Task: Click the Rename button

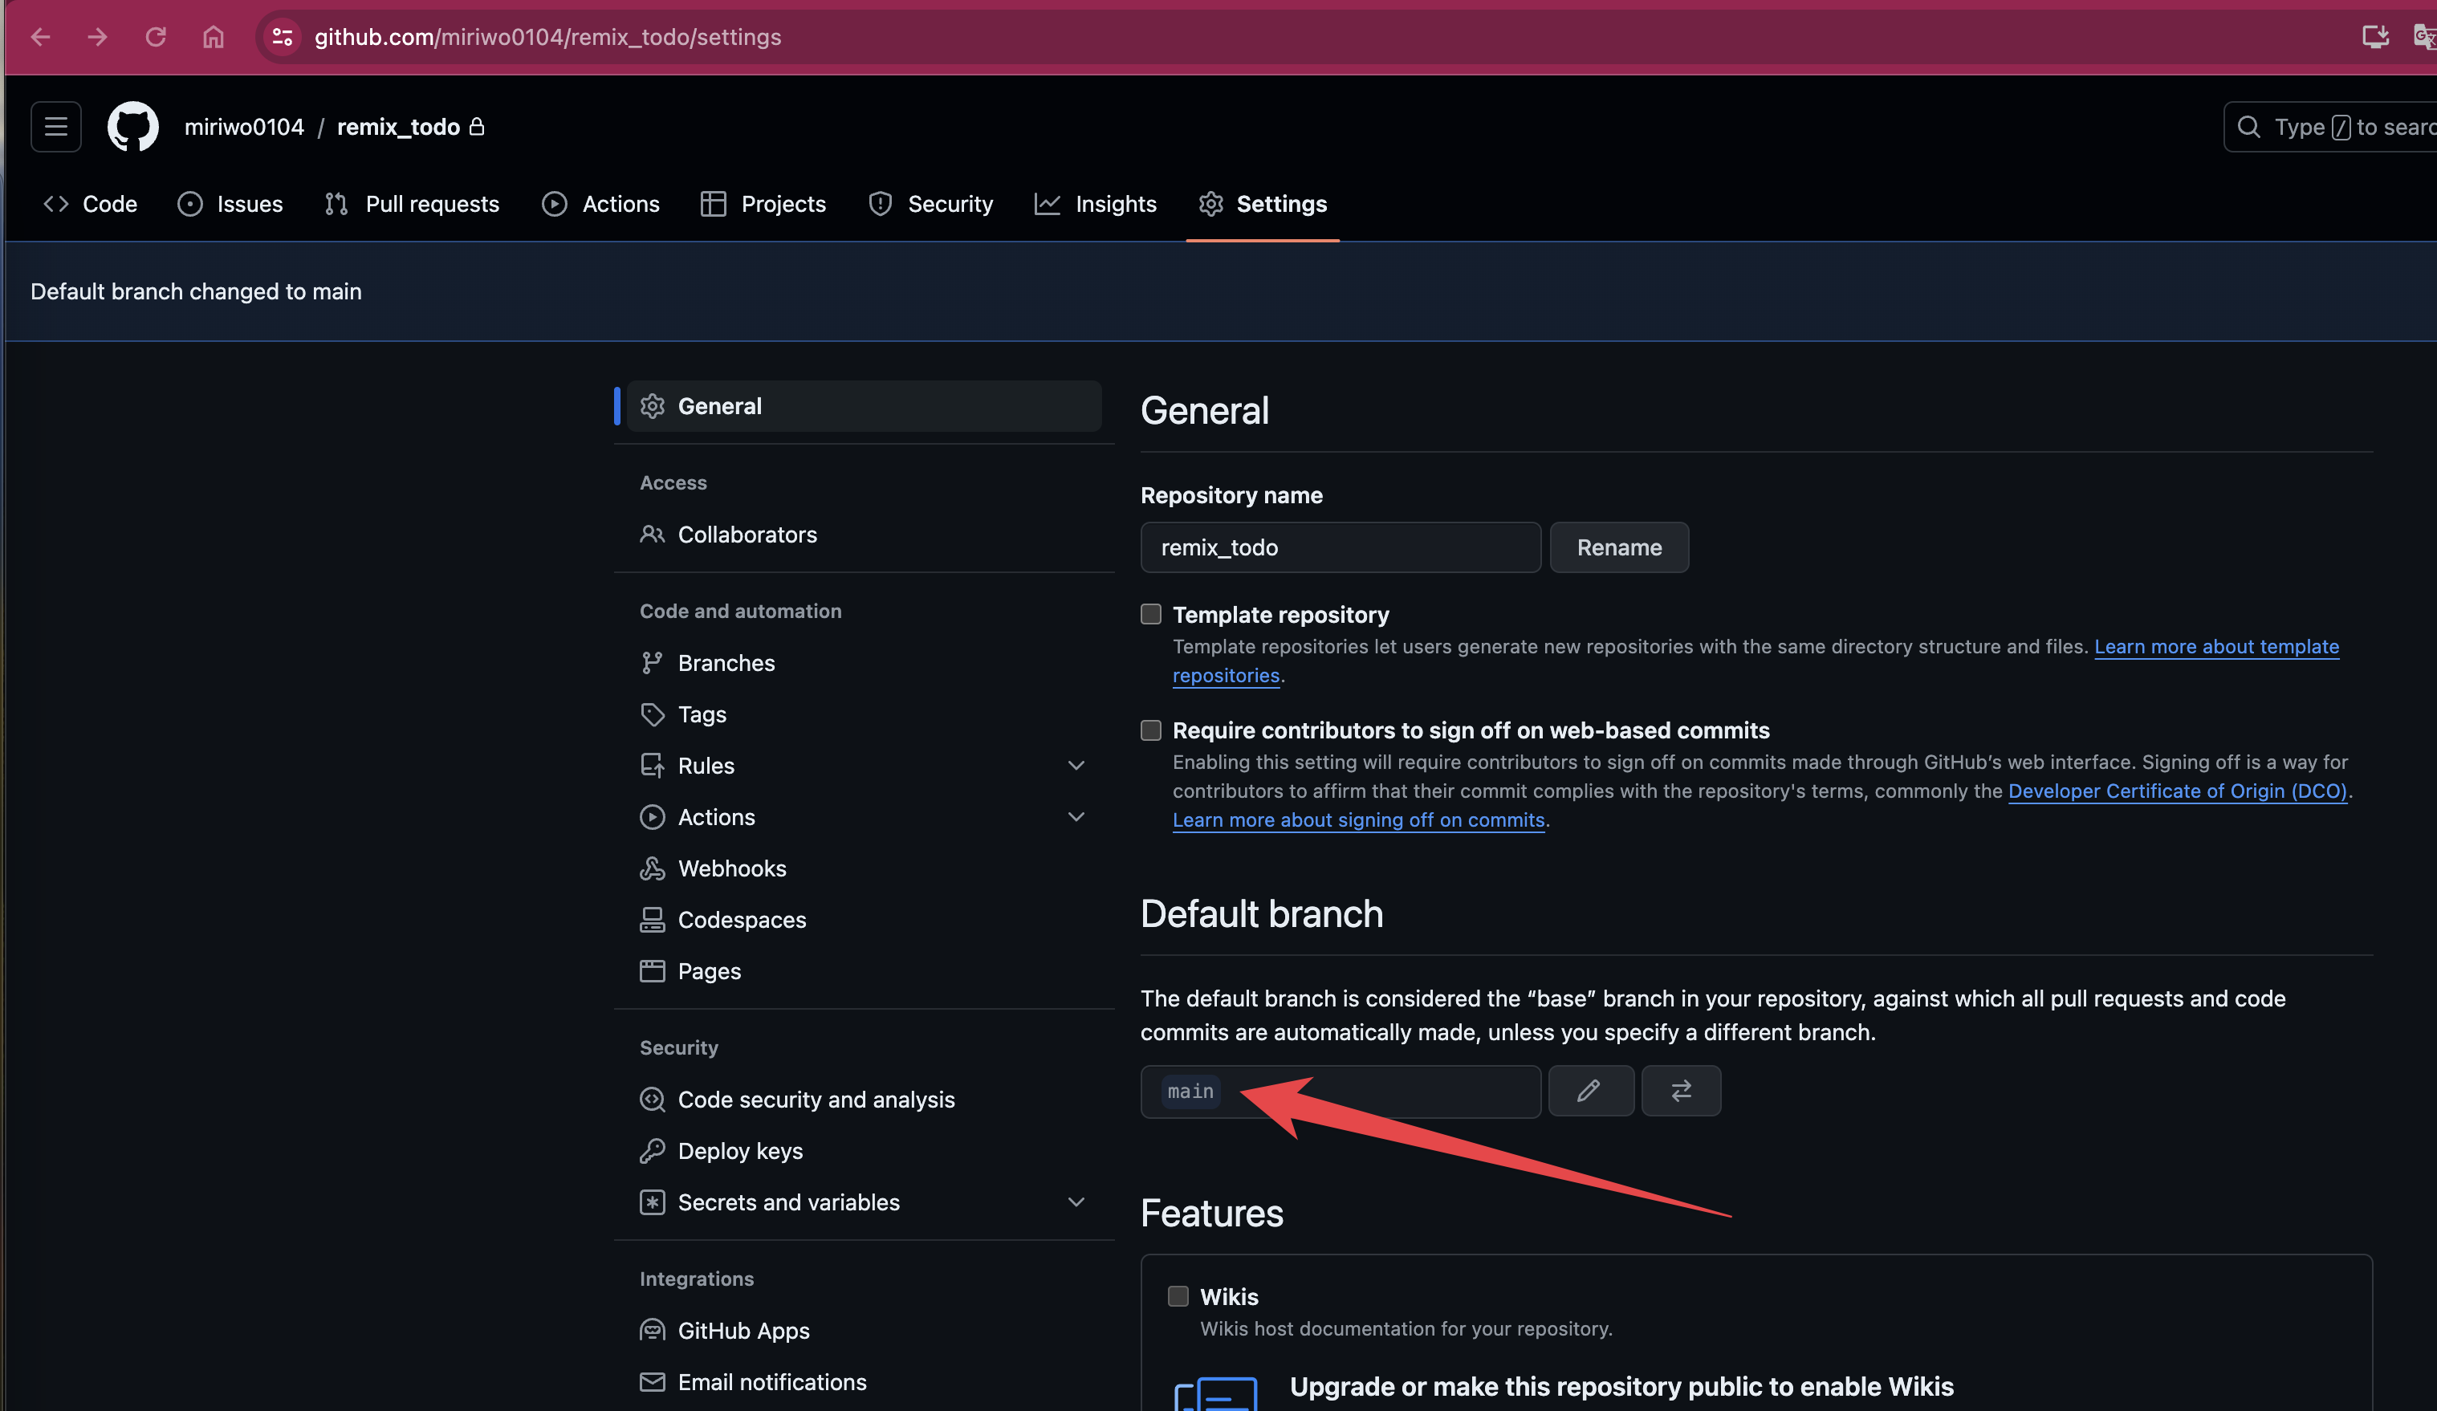Action: pyautogui.click(x=1619, y=547)
